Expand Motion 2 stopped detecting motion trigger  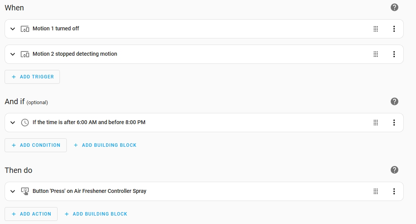coord(13,54)
